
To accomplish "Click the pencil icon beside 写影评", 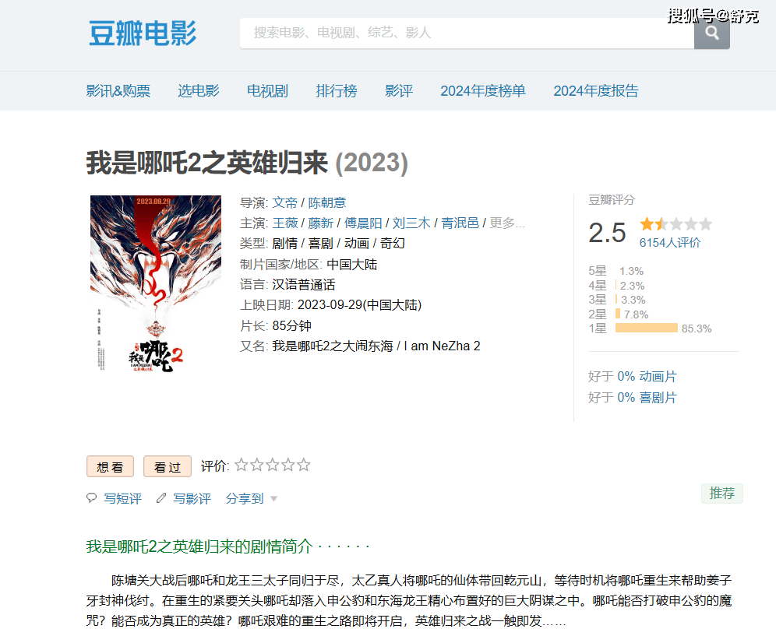I will pos(160,497).
